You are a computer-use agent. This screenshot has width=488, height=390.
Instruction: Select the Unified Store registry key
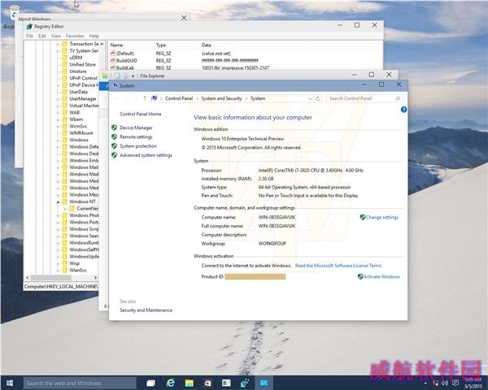(82, 64)
